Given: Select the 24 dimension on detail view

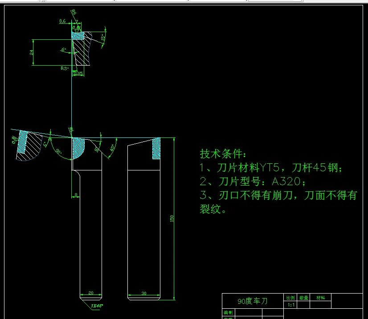Looking at the screenshot, I should (x=31, y=52).
